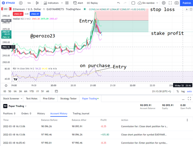Click the blue buy price 2965.97 button
This screenshot has height=146, width=193.
[35, 14]
